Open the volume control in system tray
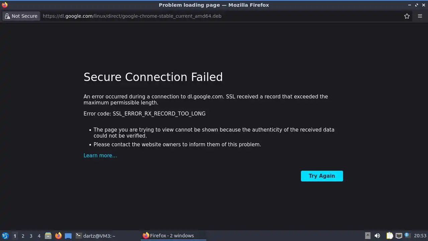Screen dimensions: 428x241 pyautogui.click(x=377, y=236)
